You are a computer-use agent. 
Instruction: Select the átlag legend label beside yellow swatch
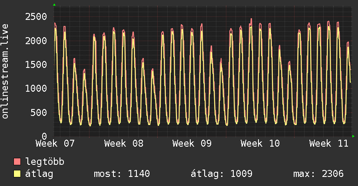click(x=39, y=174)
